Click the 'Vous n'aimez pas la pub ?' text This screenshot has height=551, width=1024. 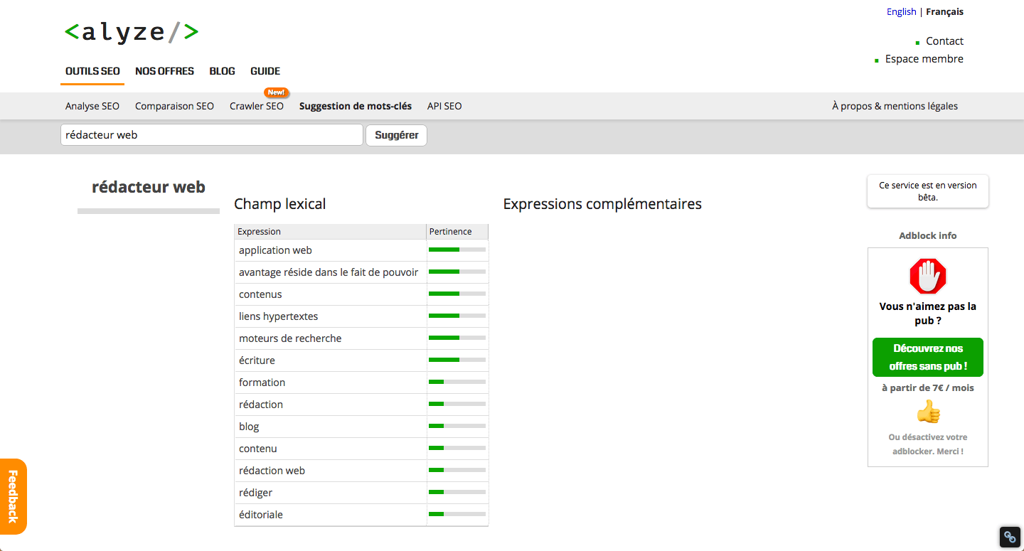[928, 314]
